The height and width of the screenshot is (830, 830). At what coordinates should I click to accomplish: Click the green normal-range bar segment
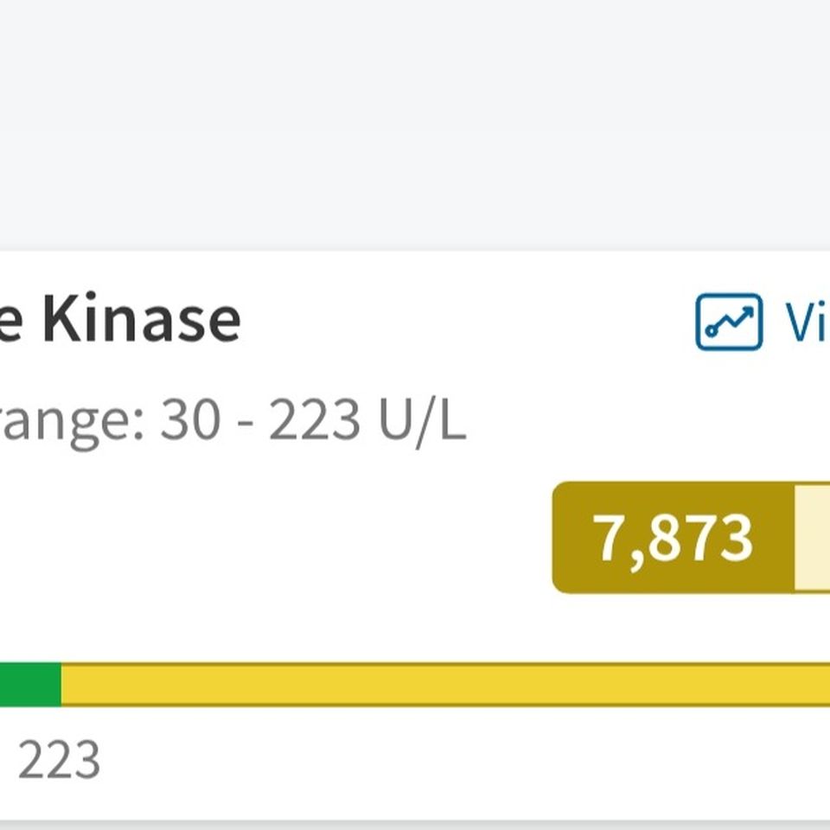pyautogui.click(x=30, y=685)
